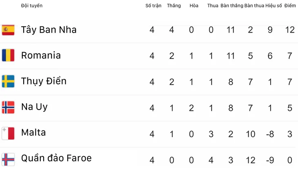
Task: Sort by the Điểm column header
Action: pyautogui.click(x=290, y=6)
